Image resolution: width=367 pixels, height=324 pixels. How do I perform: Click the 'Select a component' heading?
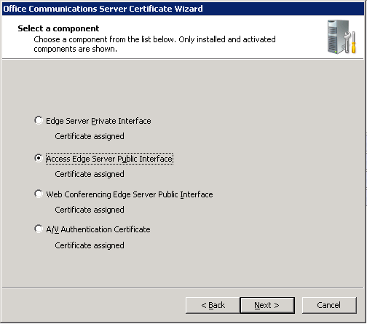click(58, 28)
